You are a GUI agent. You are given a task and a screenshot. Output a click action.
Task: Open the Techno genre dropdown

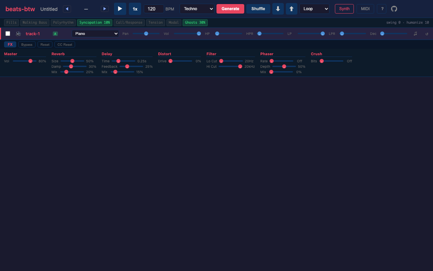pos(197,9)
